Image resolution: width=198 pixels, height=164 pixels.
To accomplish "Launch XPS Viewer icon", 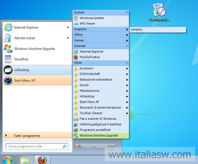I will point(76,24).
